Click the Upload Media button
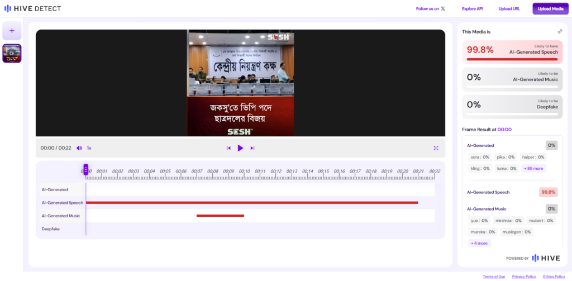 click(x=550, y=9)
